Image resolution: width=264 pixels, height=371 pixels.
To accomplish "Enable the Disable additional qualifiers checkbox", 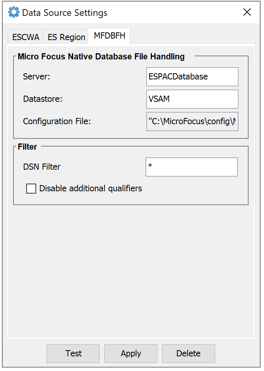I will click(x=31, y=189).
